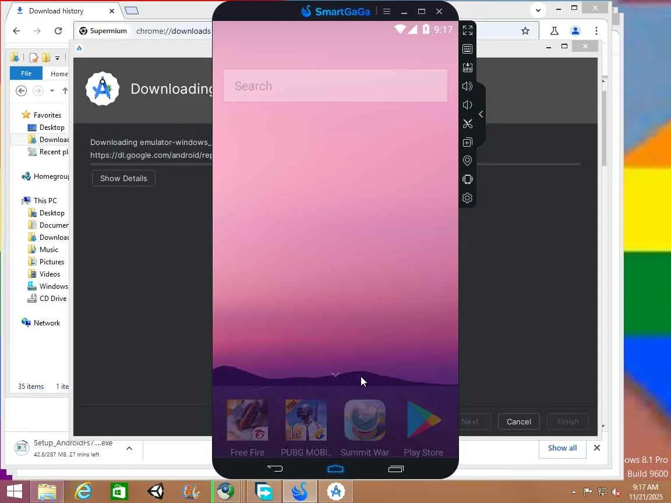Click the Finish button in setup dialog
The width and height of the screenshot is (671, 503).
[x=567, y=421]
